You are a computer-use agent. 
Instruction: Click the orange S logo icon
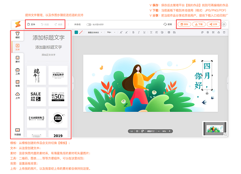pyautogui.click(x=17, y=24)
